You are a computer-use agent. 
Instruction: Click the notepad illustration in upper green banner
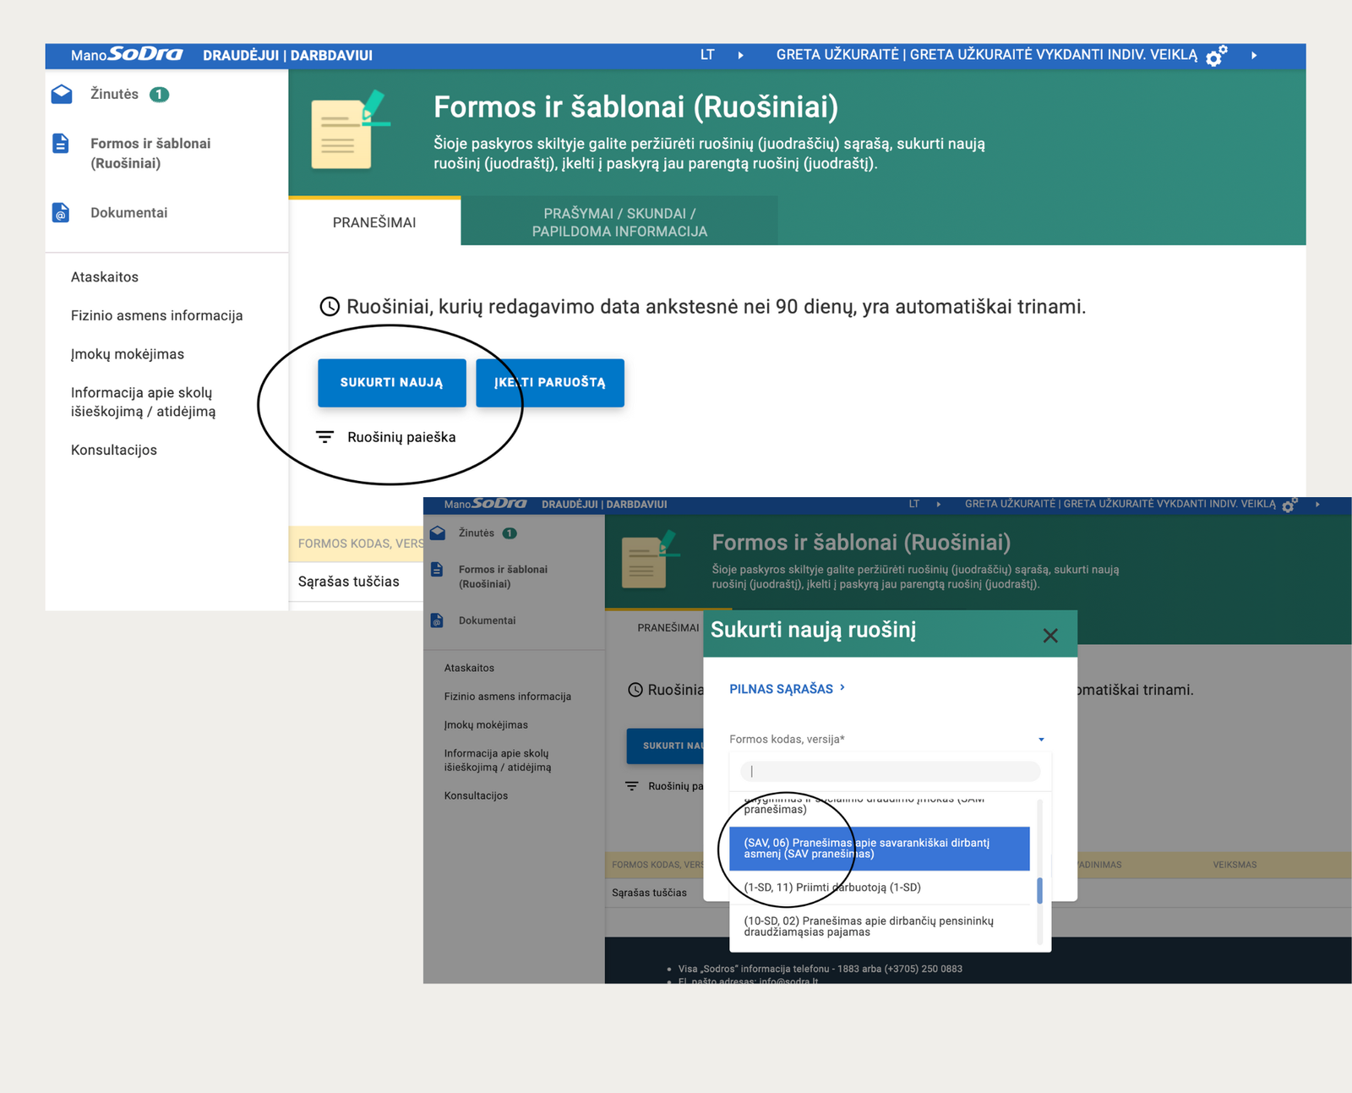click(346, 131)
